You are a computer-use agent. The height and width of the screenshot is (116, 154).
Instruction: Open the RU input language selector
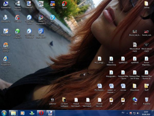coord(123,113)
